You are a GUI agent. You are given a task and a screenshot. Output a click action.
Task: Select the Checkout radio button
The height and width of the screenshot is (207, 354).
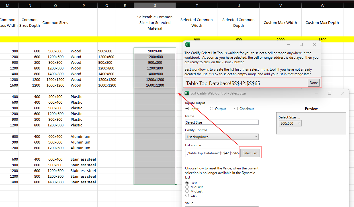236,108
